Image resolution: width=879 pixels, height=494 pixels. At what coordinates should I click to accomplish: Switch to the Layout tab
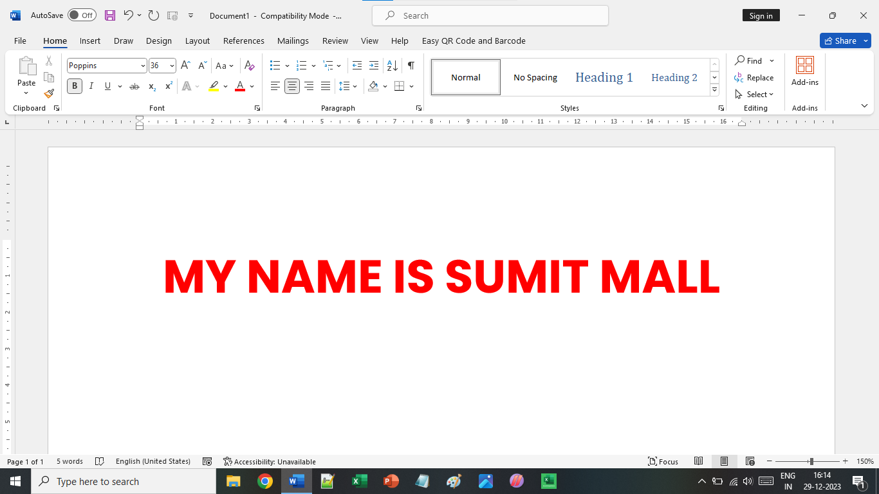[197, 41]
